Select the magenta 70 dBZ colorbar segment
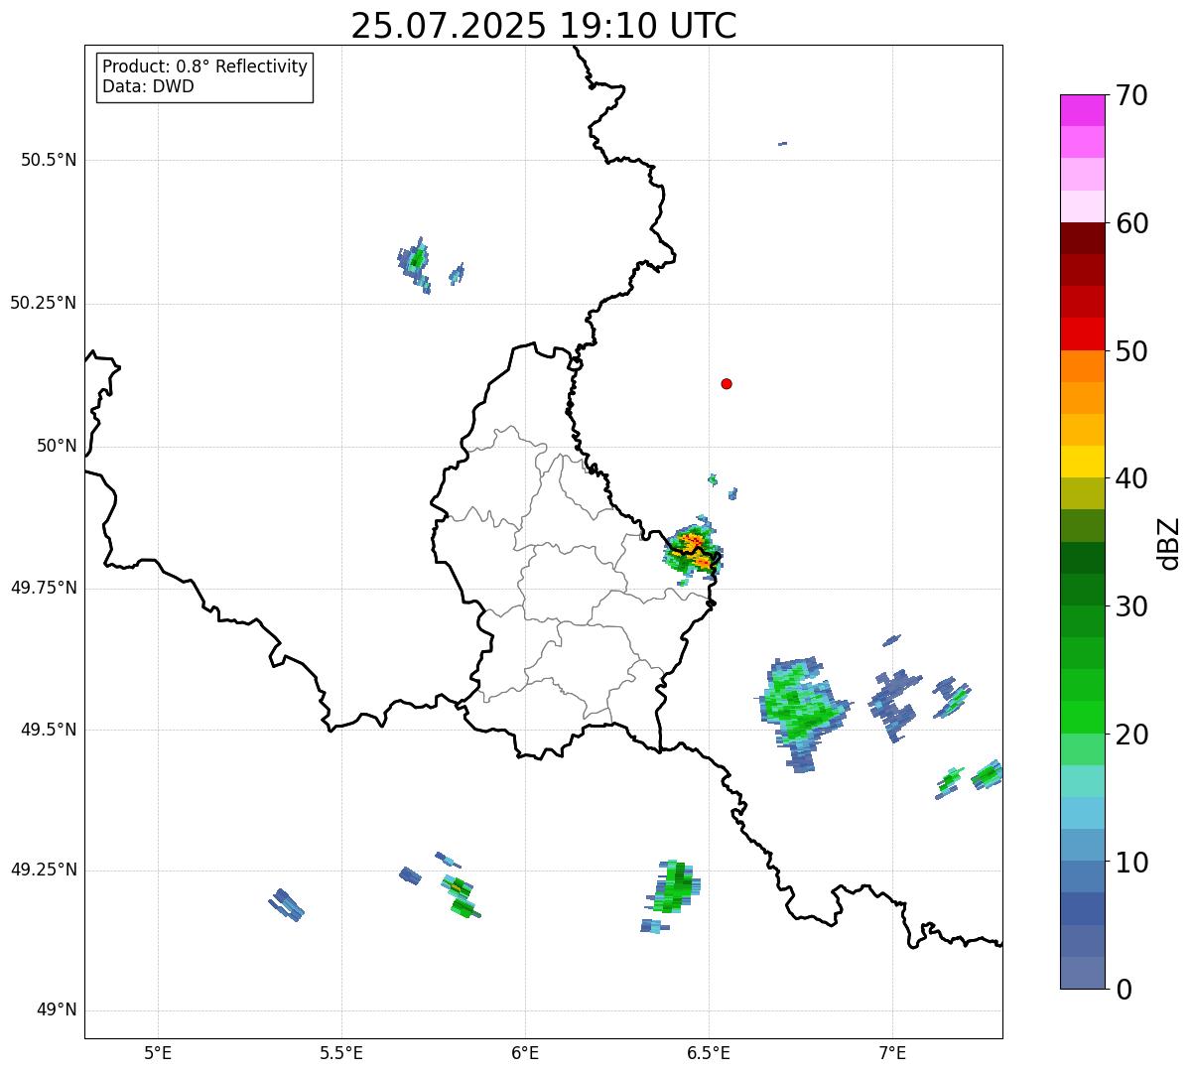The height and width of the screenshot is (1073, 1193). (1082, 110)
